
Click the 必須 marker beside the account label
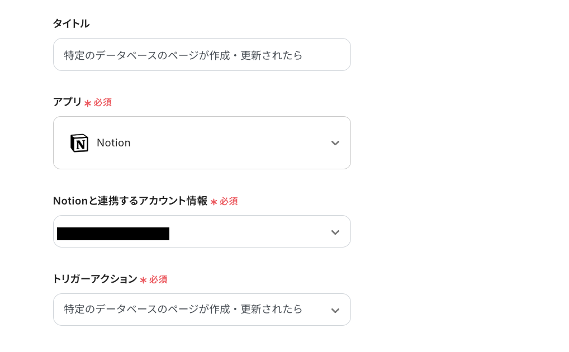click(229, 201)
